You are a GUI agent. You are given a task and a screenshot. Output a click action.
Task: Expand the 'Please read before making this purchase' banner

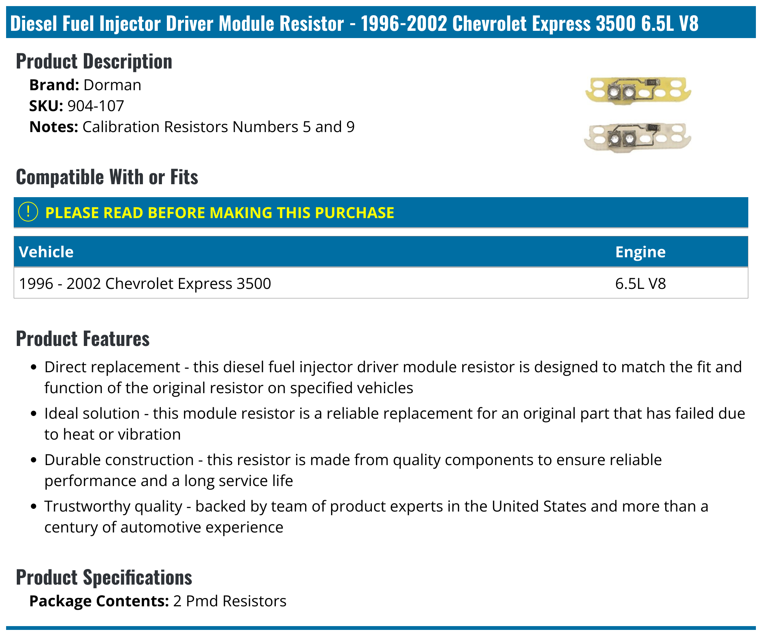(x=219, y=213)
